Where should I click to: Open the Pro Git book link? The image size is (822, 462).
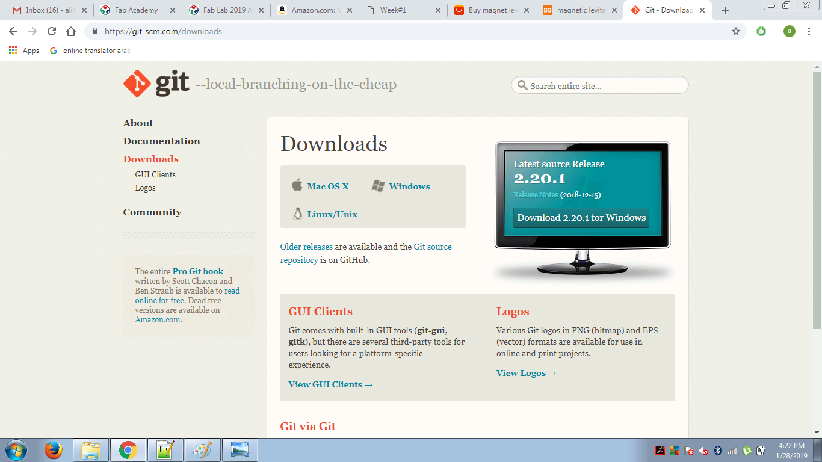[x=198, y=271]
